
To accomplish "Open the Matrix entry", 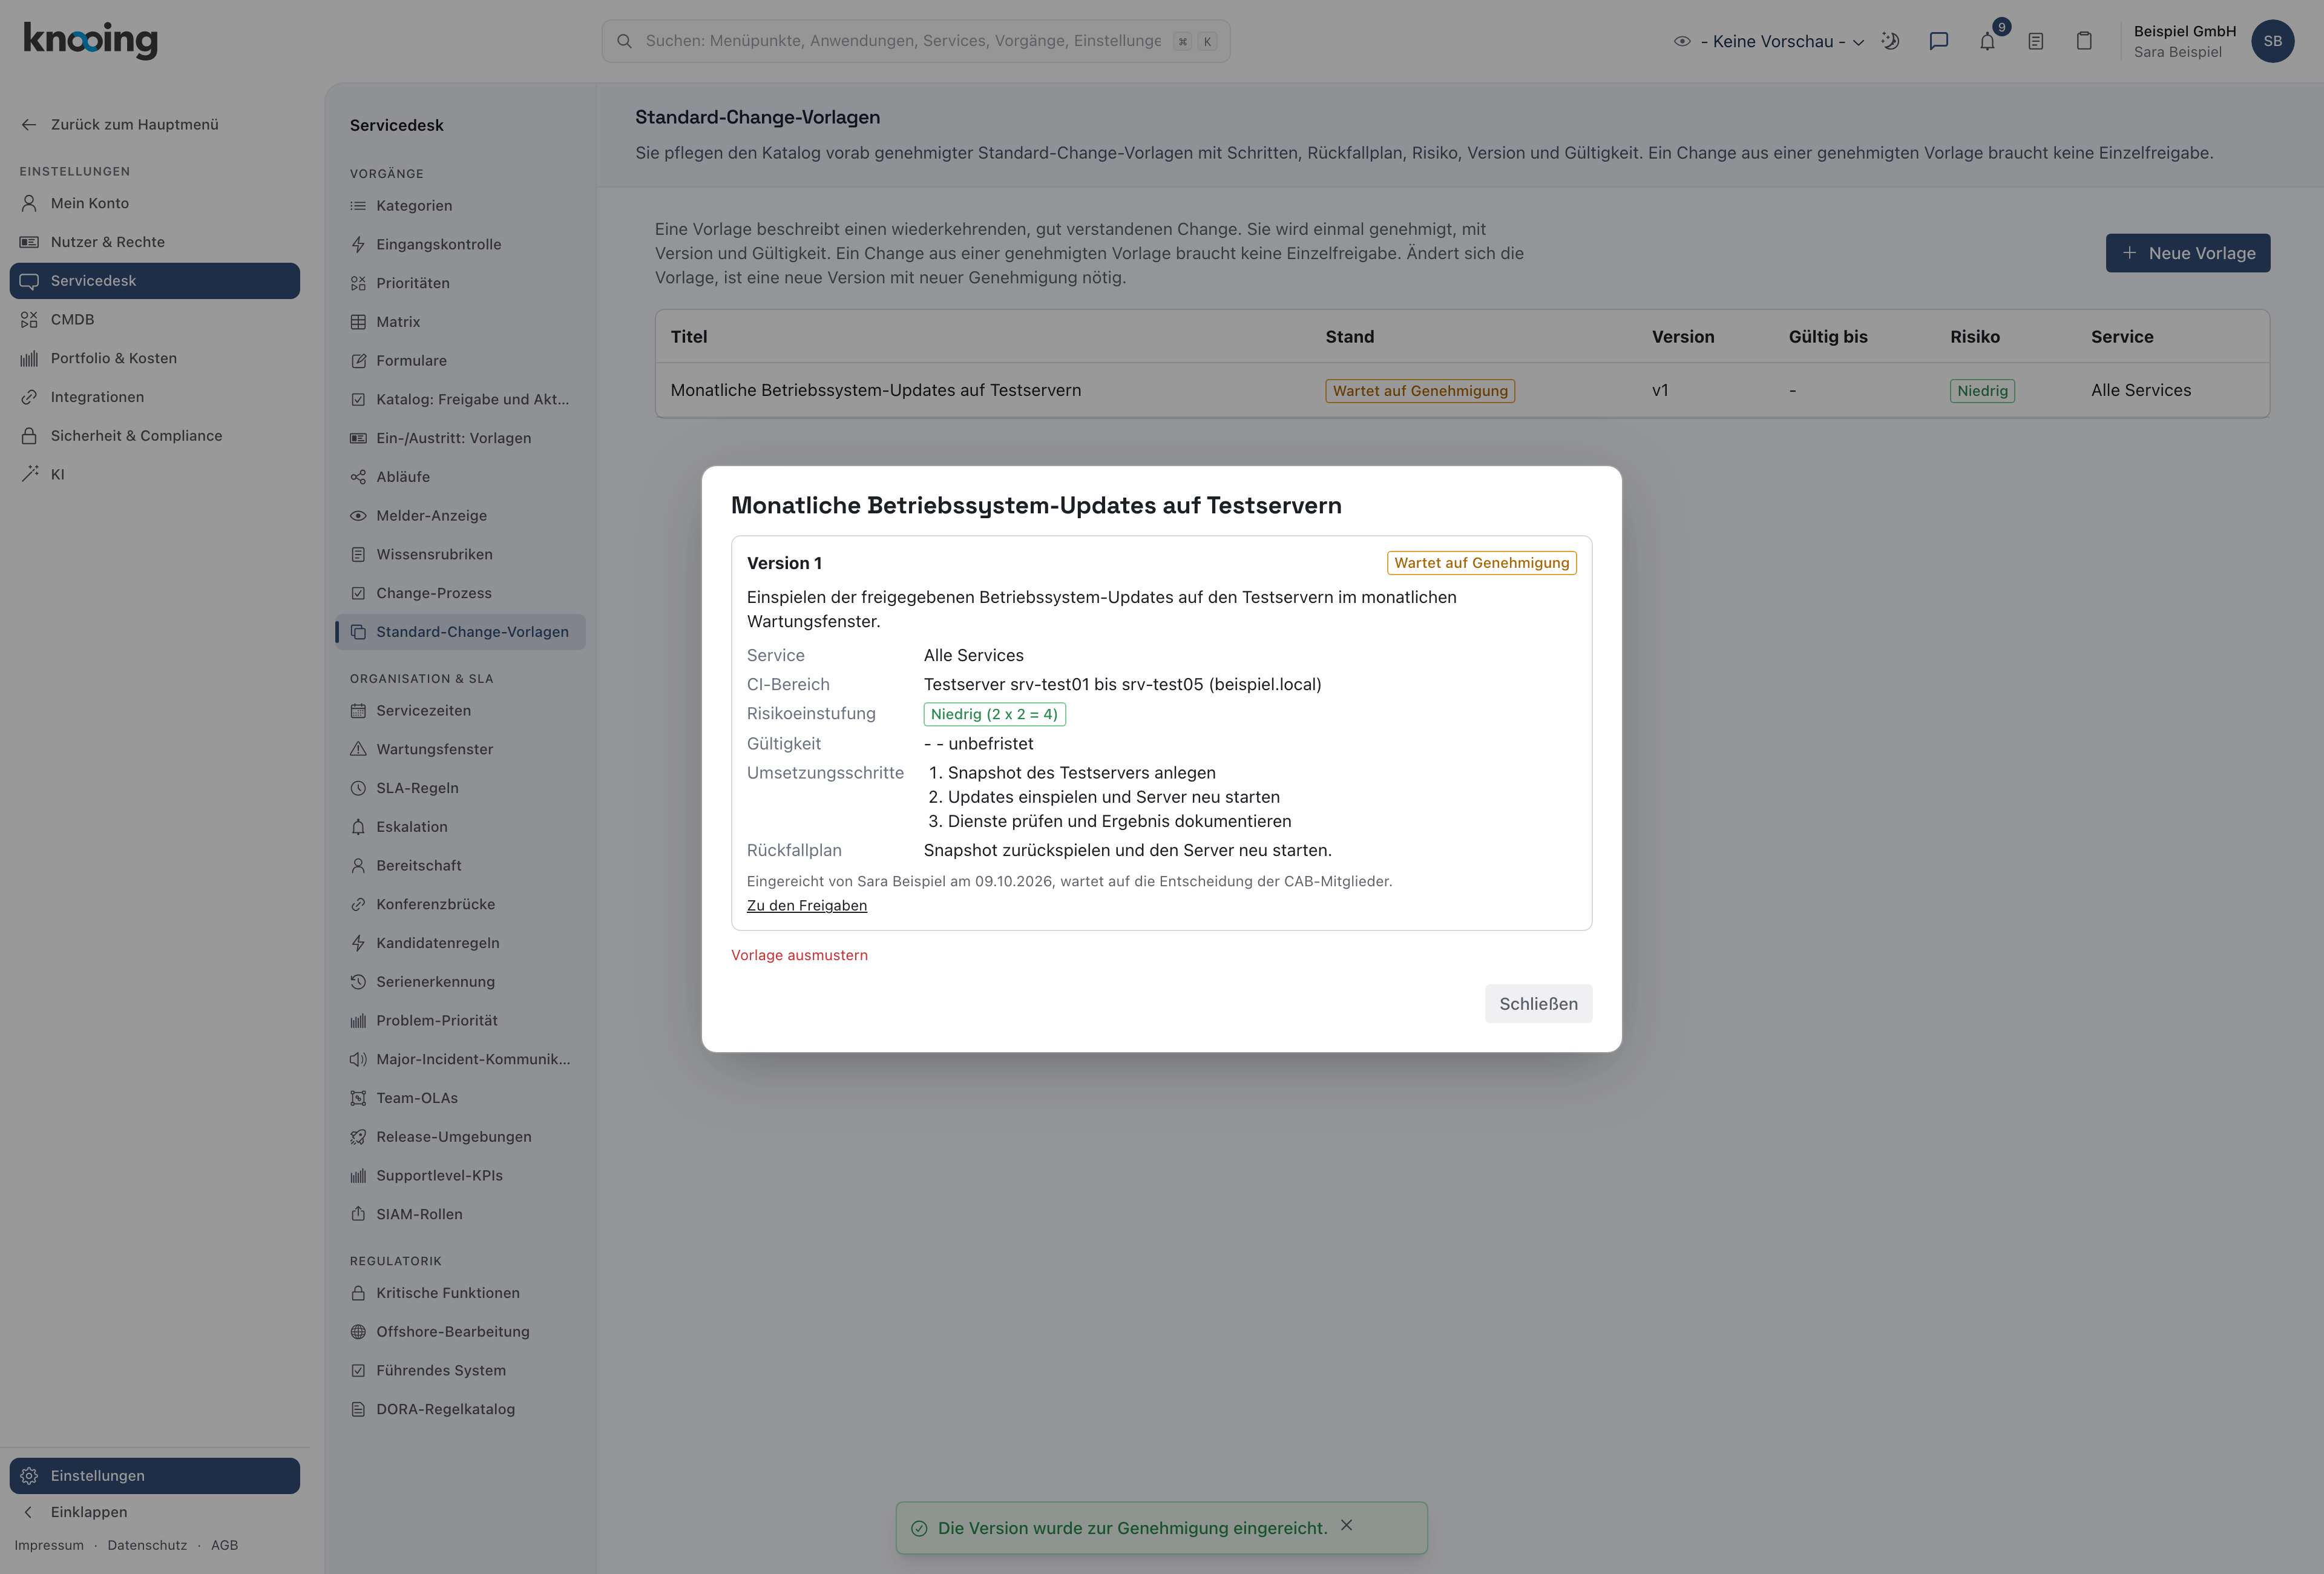I will click(x=460, y=322).
